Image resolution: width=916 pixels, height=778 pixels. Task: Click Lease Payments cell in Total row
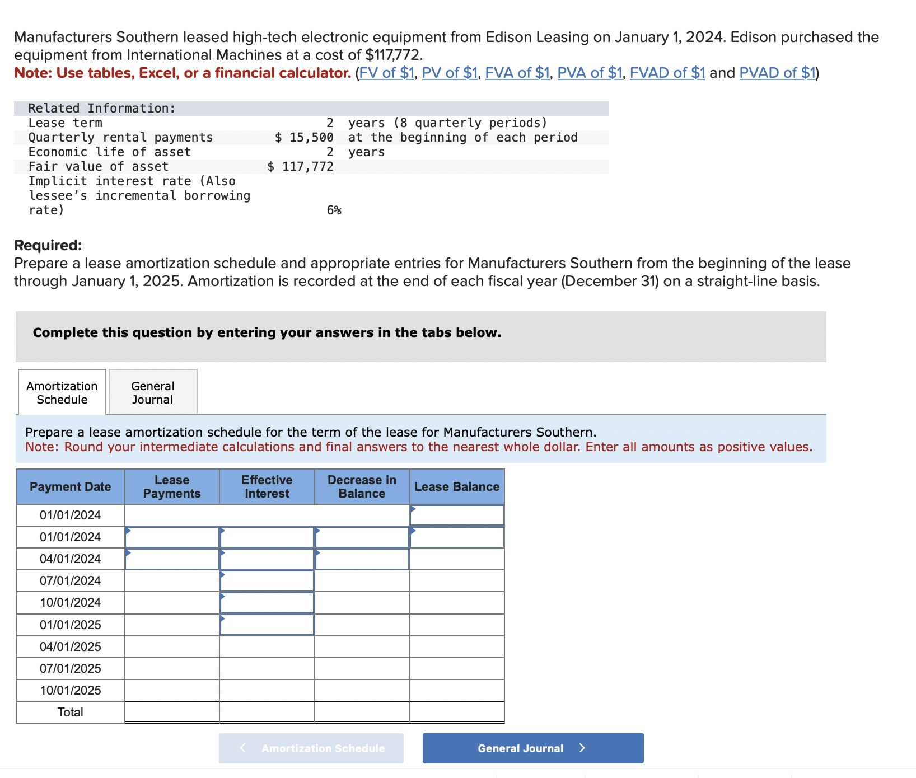click(172, 712)
